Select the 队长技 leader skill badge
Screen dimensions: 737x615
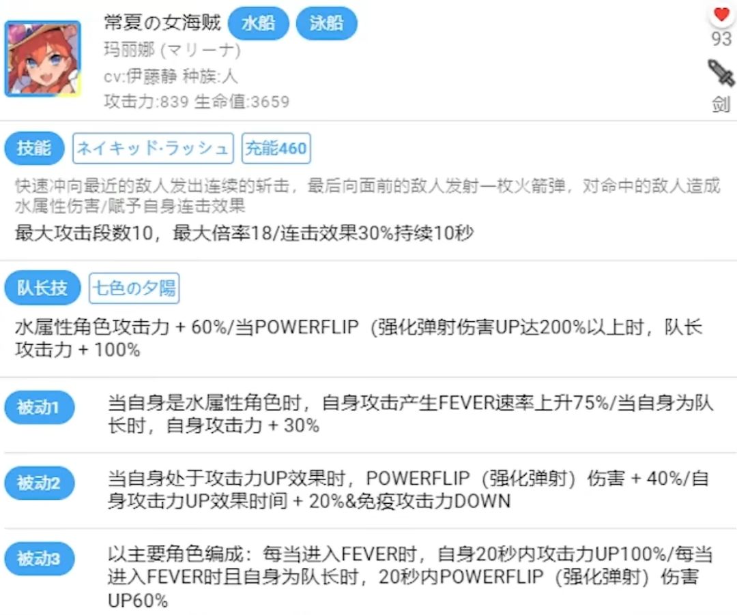[42, 288]
